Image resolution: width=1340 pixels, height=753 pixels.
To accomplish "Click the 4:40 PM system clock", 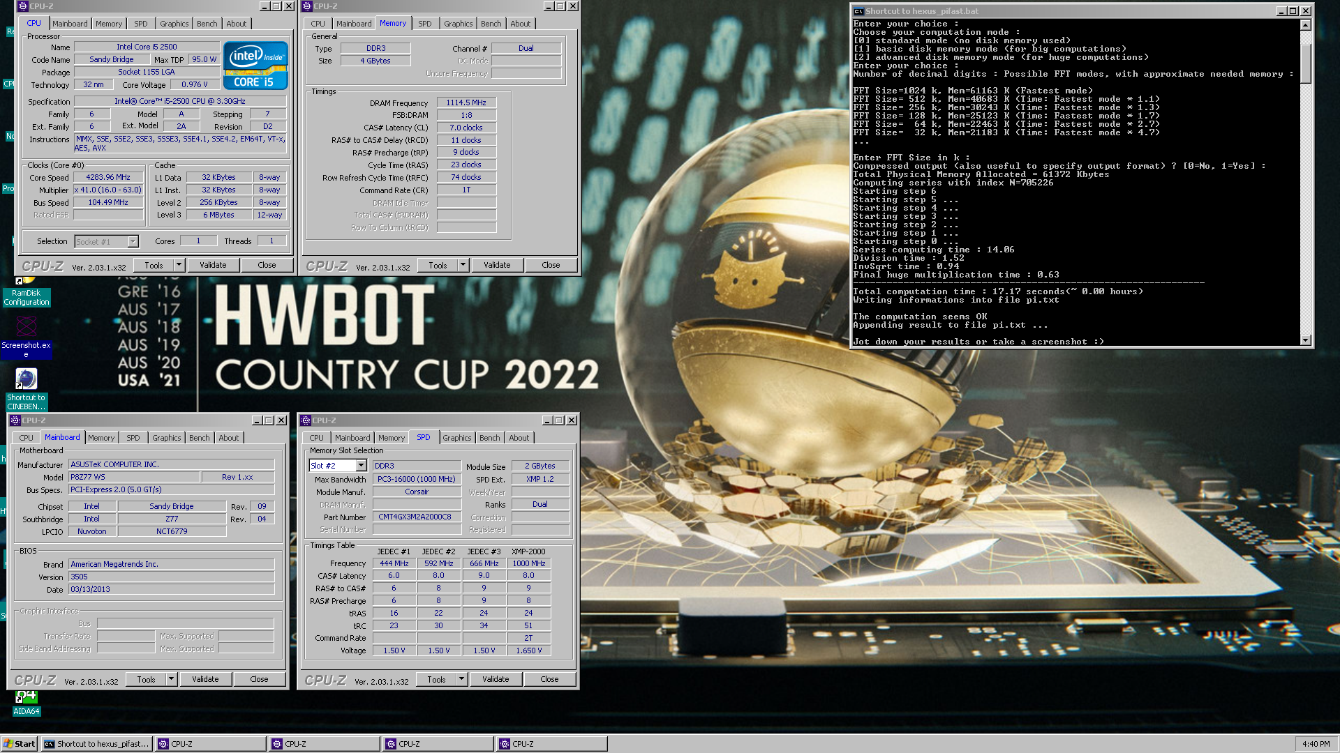I will [x=1316, y=744].
